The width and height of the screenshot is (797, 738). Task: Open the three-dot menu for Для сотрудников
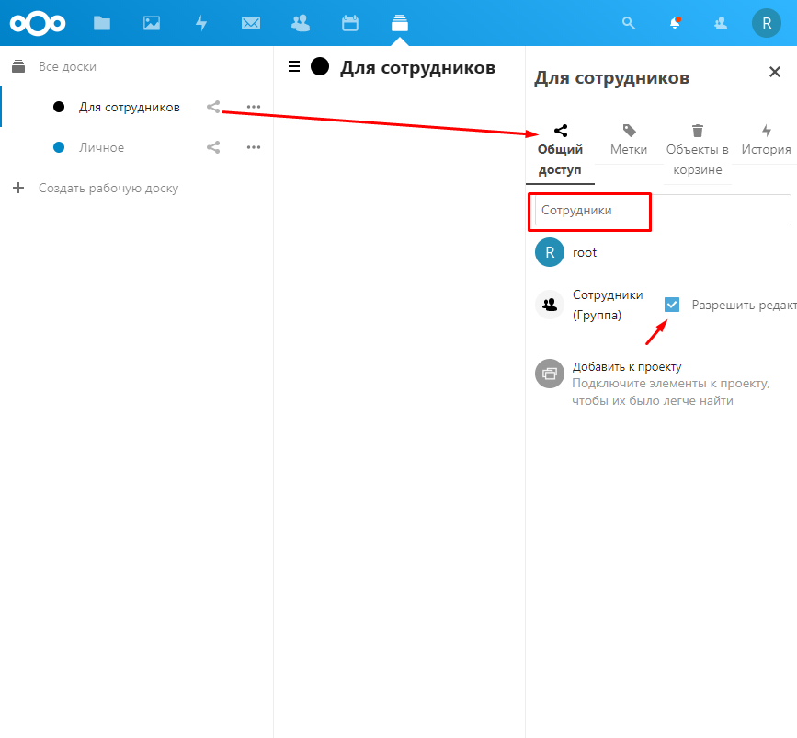(254, 107)
